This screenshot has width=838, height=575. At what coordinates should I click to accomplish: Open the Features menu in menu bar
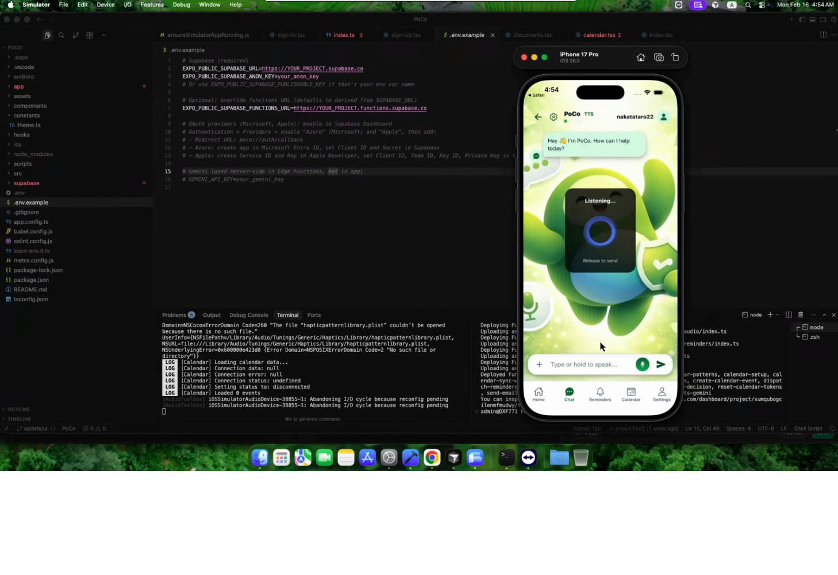(x=152, y=5)
